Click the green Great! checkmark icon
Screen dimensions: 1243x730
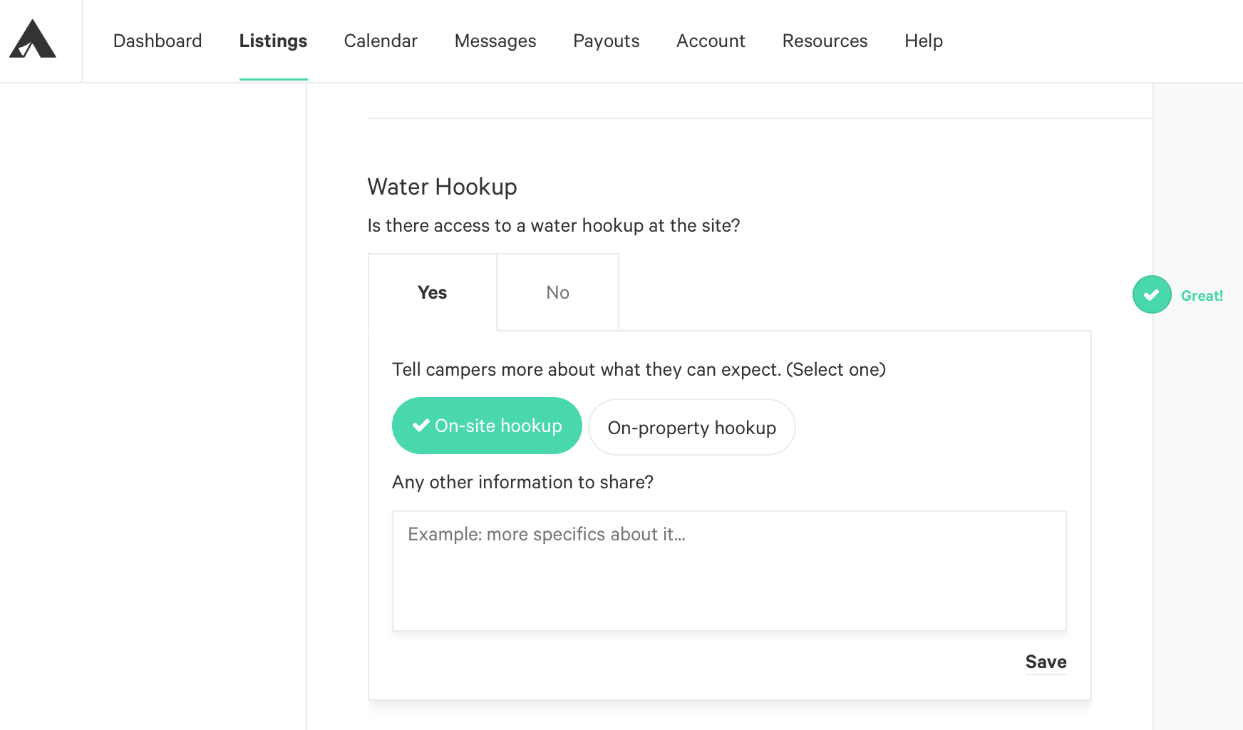pos(1152,294)
